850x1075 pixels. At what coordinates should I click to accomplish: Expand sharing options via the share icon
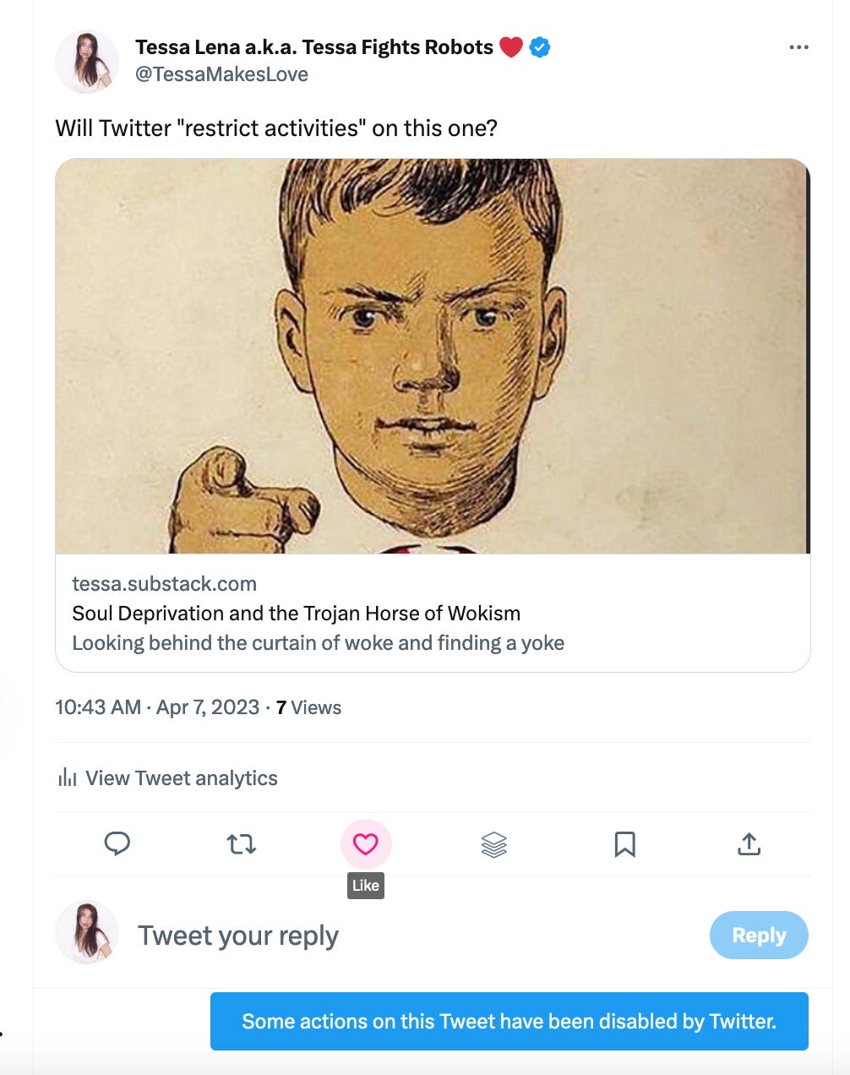(749, 843)
